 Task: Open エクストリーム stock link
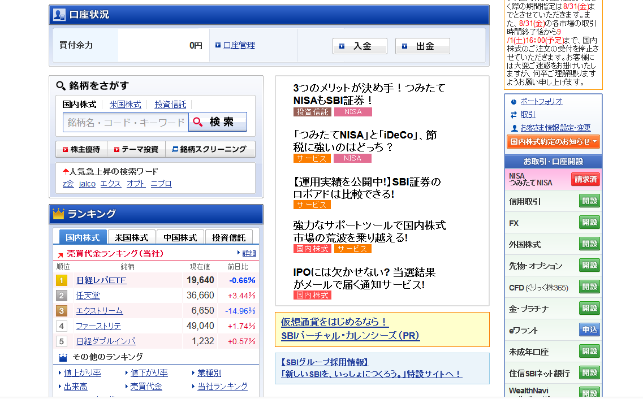point(99,310)
